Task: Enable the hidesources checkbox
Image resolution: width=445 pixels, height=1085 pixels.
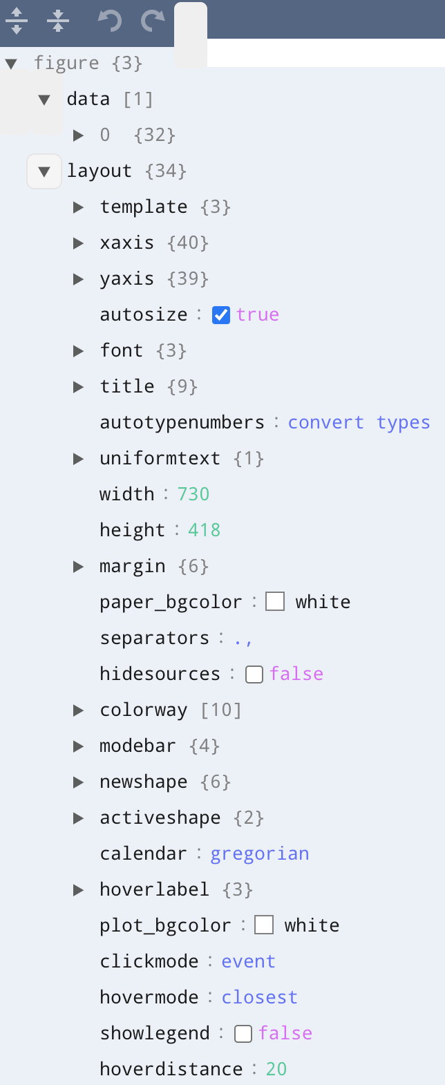Action: 254,674
